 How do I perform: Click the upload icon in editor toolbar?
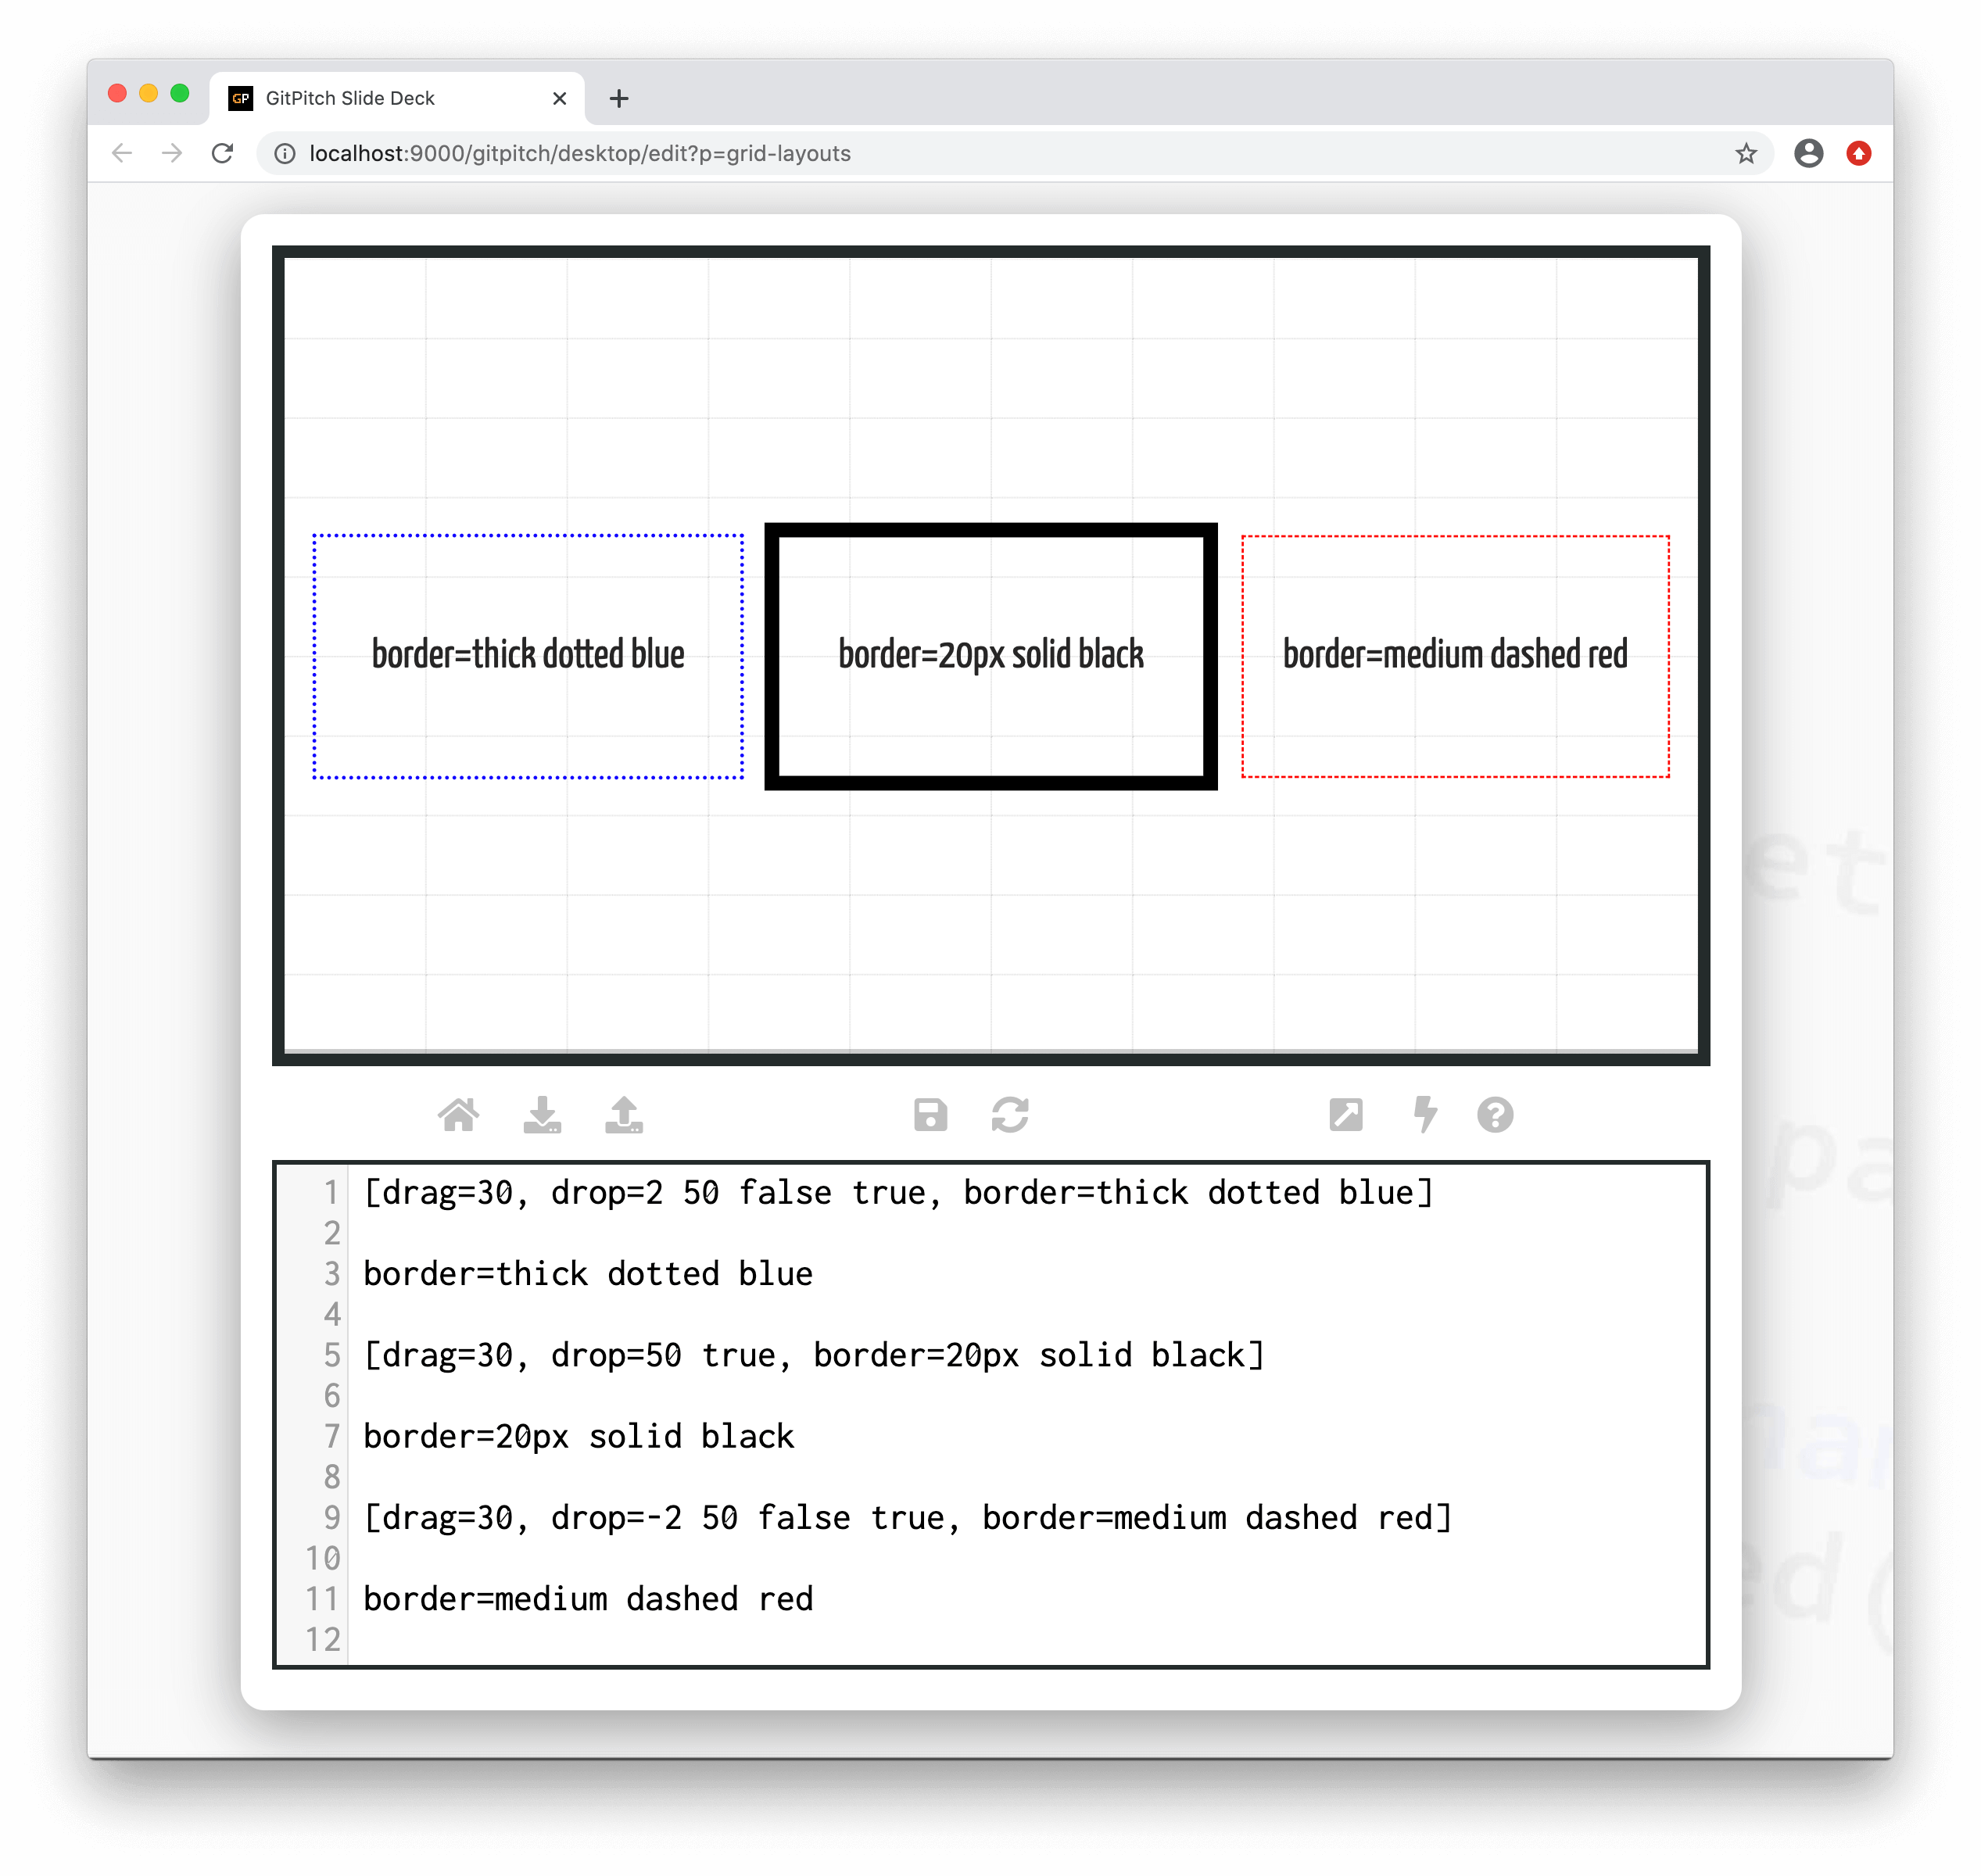coord(624,1114)
